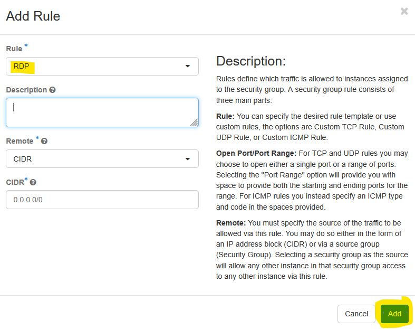Click the Description field label
This screenshot has height=329, width=415.
[26, 90]
